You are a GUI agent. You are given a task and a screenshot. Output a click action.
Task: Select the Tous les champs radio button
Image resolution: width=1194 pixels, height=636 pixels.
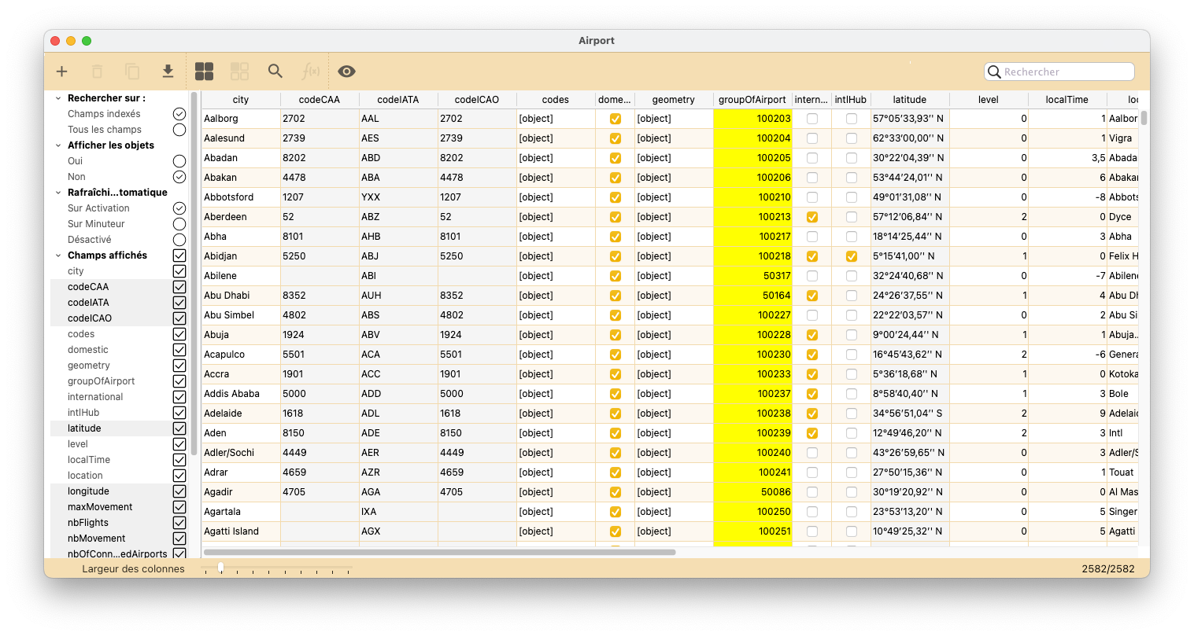coord(179,130)
